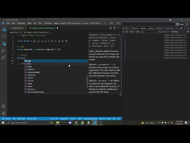190x143 pixels.
Task: Click UTF-8 encoding in status bar
Action: tap(73, 119)
